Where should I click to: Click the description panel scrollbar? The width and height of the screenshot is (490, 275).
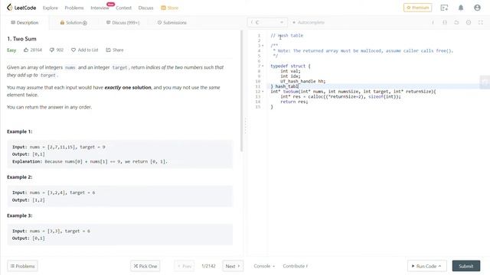click(x=241, y=91)
